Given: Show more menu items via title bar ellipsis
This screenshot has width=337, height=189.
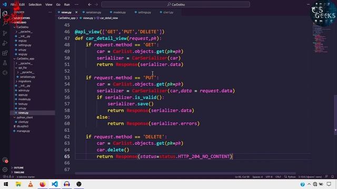Looking at the screenshot, I should tap(76, 5).
